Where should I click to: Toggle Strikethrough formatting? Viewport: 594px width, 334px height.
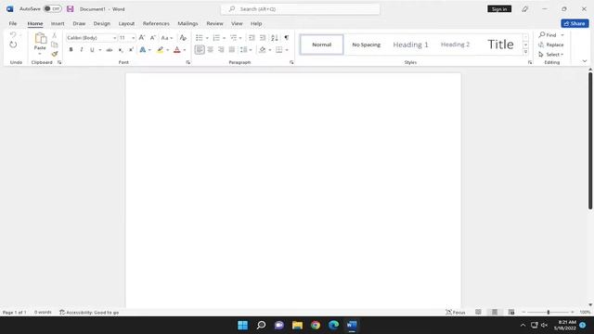pos(110,49)
